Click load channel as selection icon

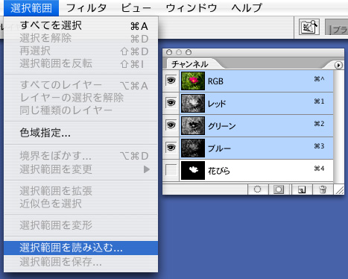pos(258,189)
